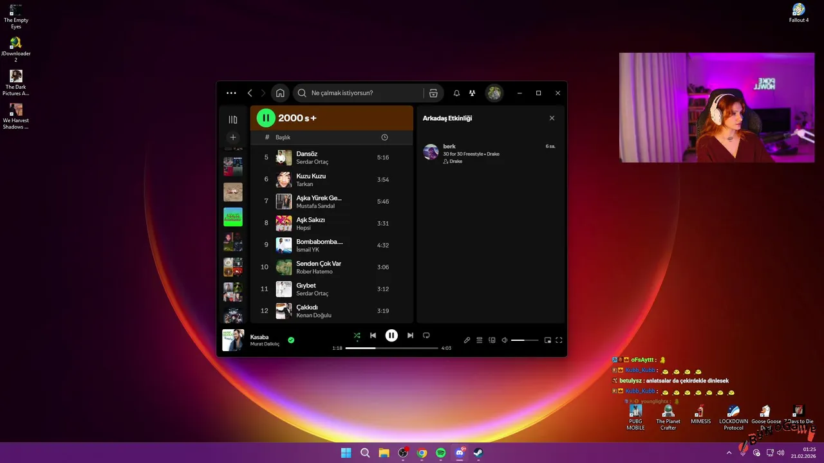This screenshot has width=824, height=463.
Task: Seek within the song progress bar
Action: click(x=391, y=348)
